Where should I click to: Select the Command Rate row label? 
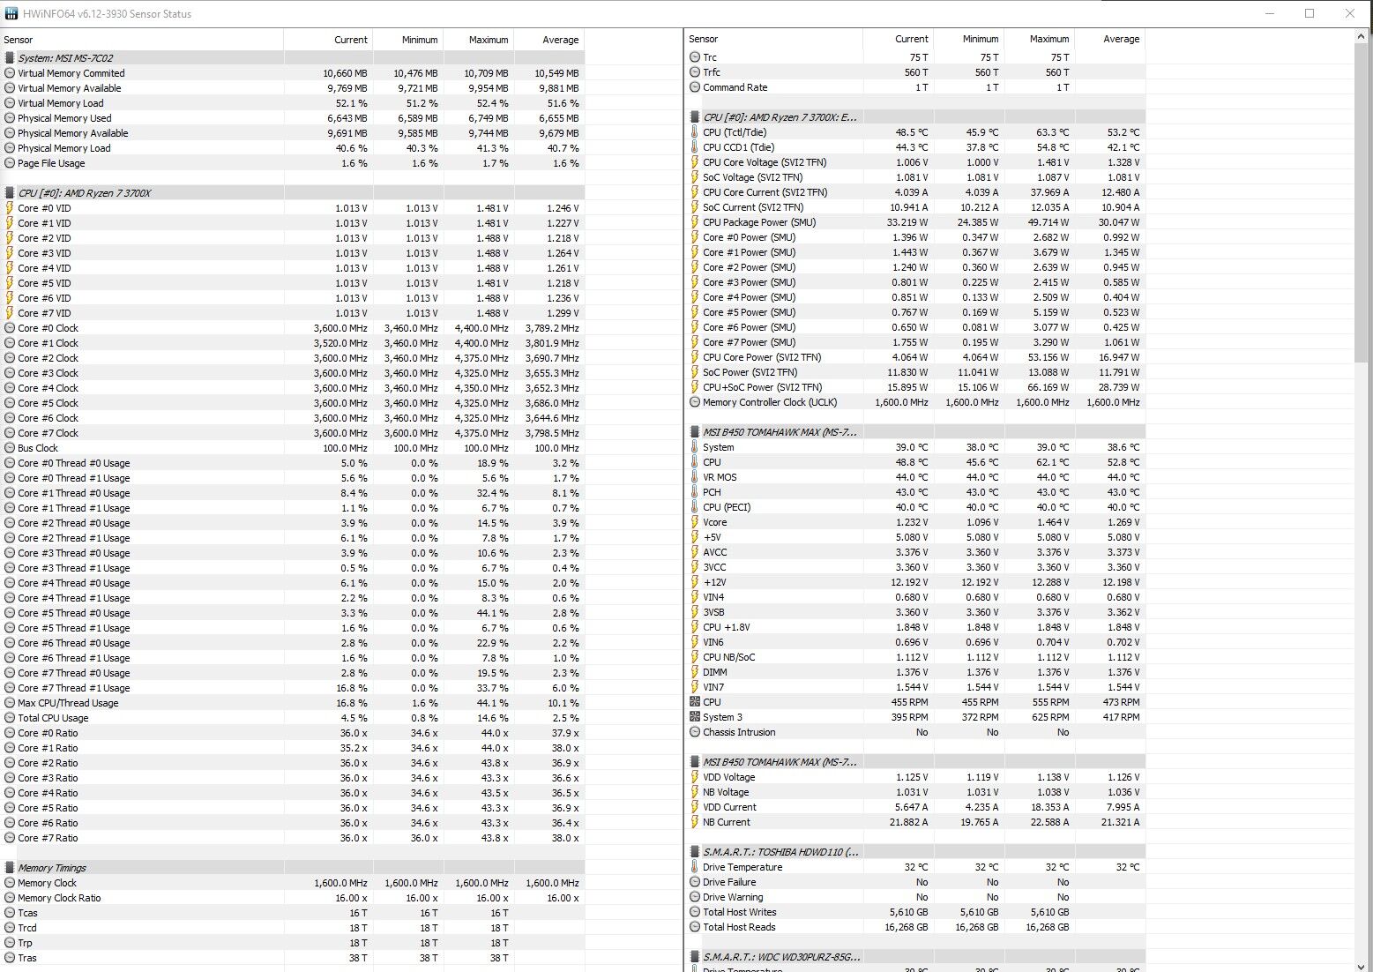point(735,87)
